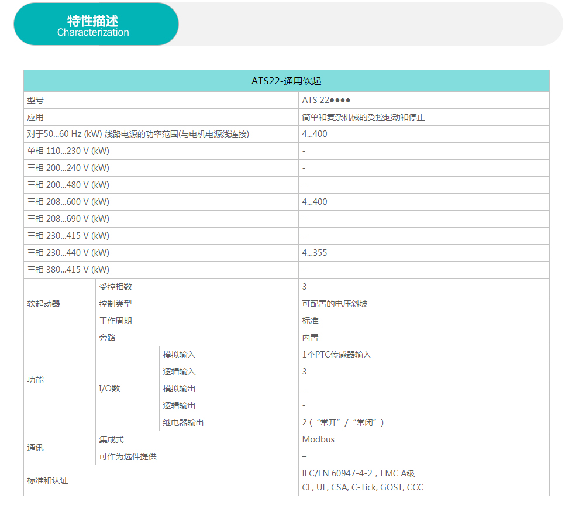Viewport: 579px width, 519px height.
Task: Click the 三相 208...690 V (kW) label
Action: pyautogui.click(x=68, y=219)
